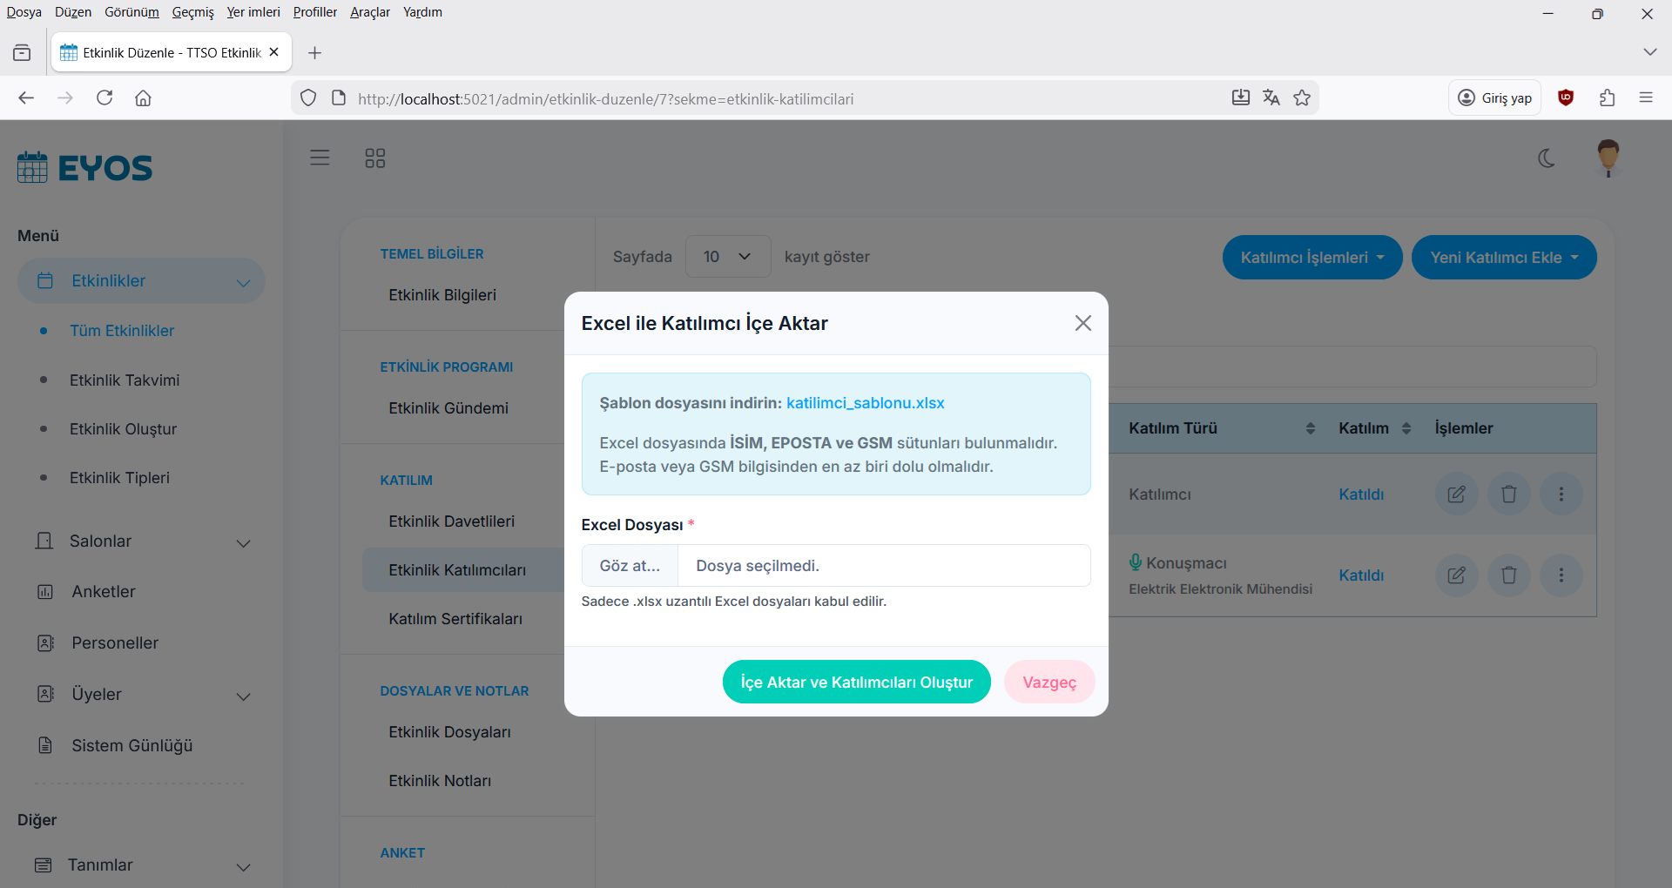This screenshot has height=888, width=1672.
Task: Click the trash icon in Katılımcı row
Action: tap(1508, 494)
